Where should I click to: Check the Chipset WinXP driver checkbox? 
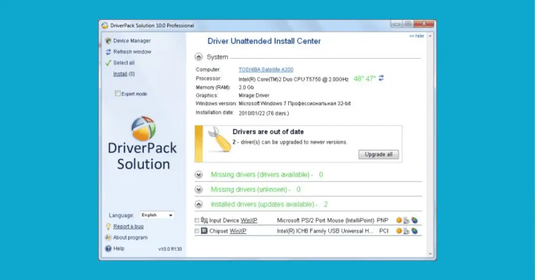pos(197,231)
